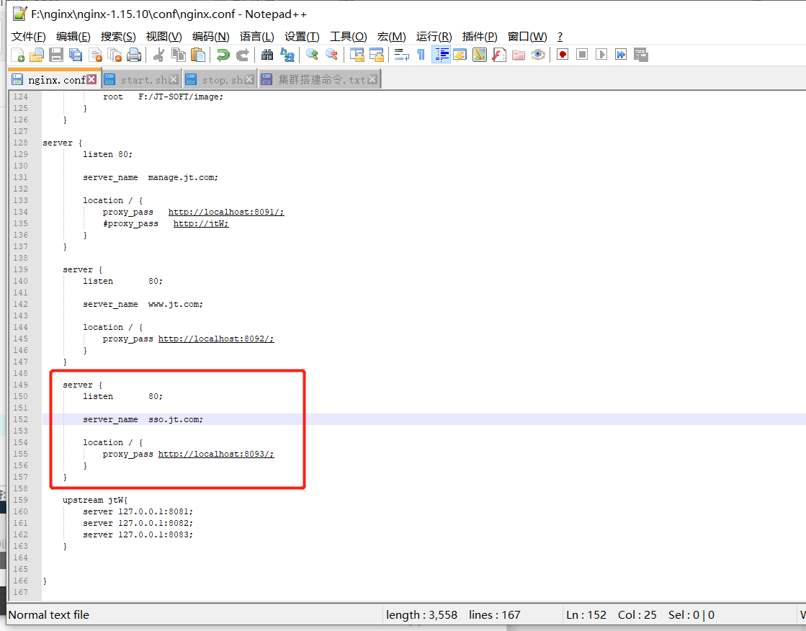Toggle synchronize vertical scrolling icon
The height and width of the screenshot is (631, 806).
[357, 55]
